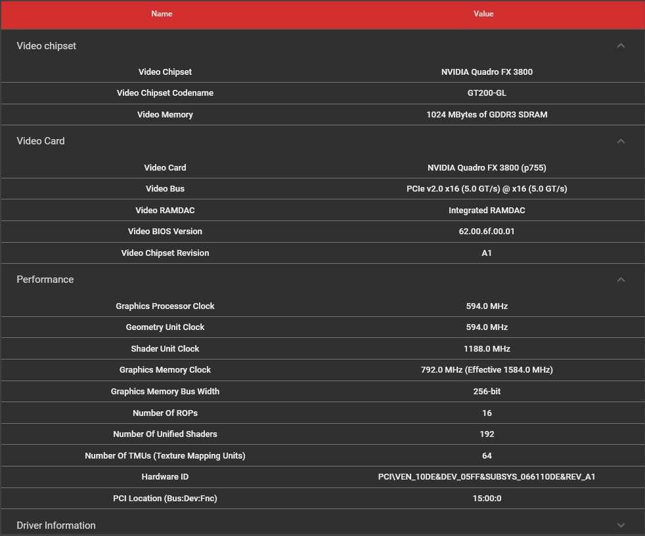Collapse the Performance section chevron
Image resolution: width=645 pixels, height=536 pixels.
click(x=621, y=279)
